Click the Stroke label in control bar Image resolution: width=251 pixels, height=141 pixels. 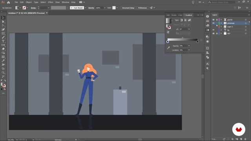tap(33, 8)
